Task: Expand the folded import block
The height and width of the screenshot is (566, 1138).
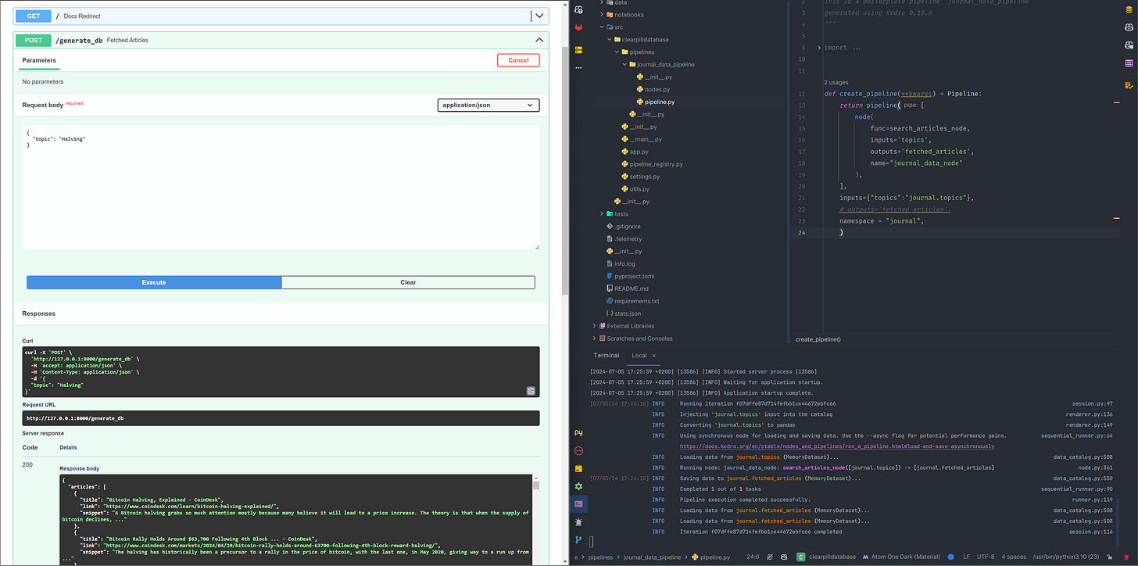Action: [x=819, y=48]
